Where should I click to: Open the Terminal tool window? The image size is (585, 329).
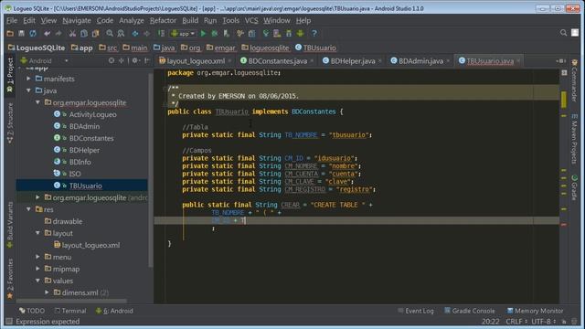tap(70, 311)
